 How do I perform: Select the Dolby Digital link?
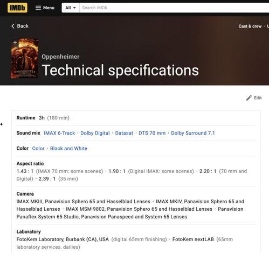point(95,133)
